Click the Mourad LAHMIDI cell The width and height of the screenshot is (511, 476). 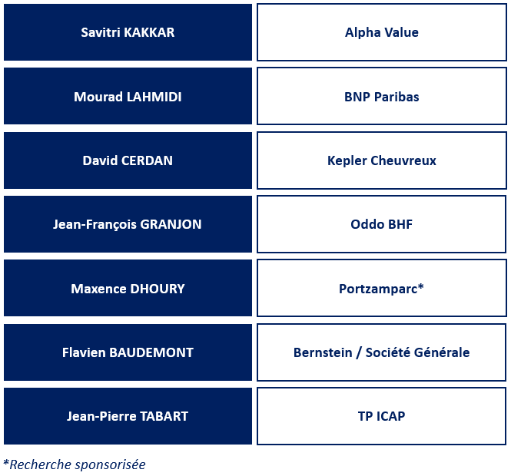tap(128, 96)
